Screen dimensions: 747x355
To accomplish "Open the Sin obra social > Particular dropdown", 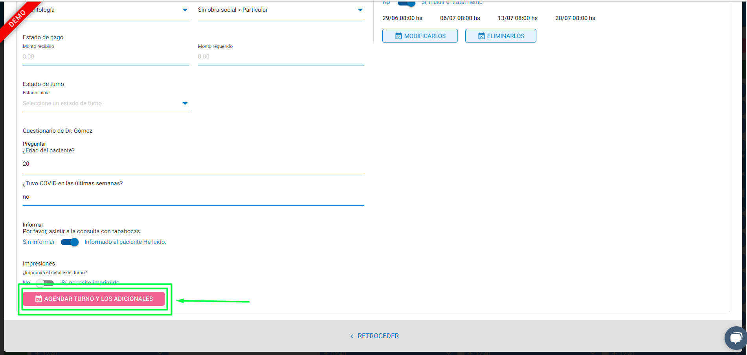I will click(281, 10).
